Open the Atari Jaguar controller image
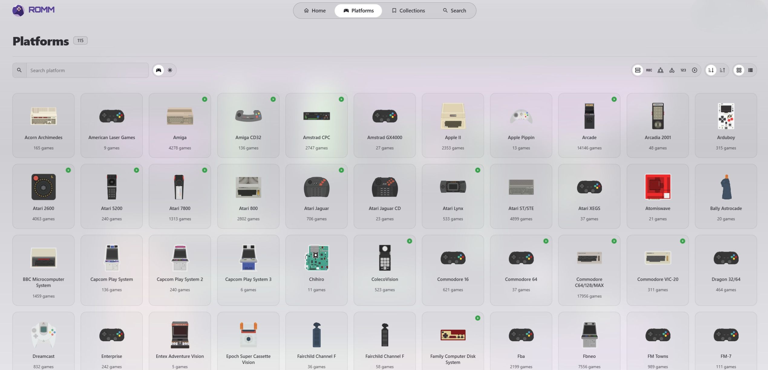 click(x=316, y=187)
